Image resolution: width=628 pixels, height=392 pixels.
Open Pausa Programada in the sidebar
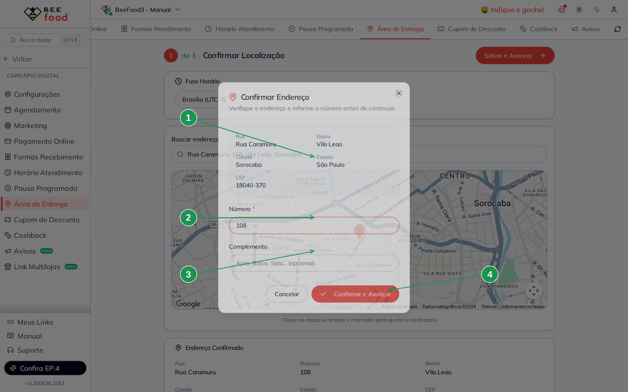pyautogui.click(x=45, y=188)
